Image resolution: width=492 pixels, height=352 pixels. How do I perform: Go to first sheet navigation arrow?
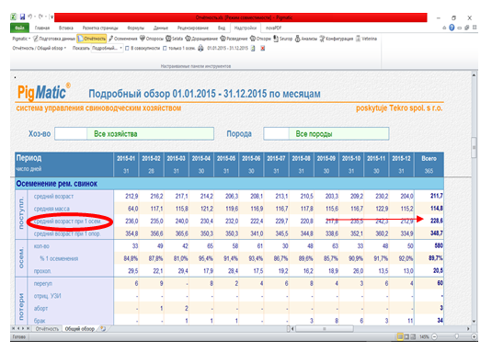pos(14,328)
